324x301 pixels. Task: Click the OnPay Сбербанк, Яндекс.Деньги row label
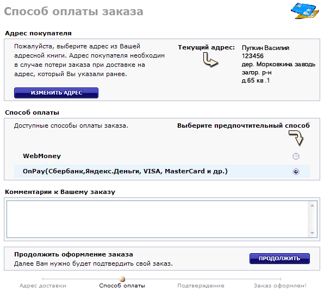click(125, 171)
